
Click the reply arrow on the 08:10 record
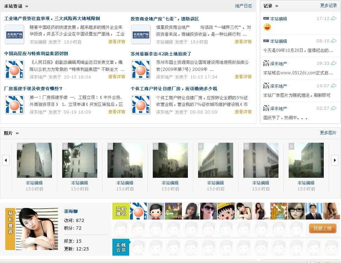click(334, 41)
